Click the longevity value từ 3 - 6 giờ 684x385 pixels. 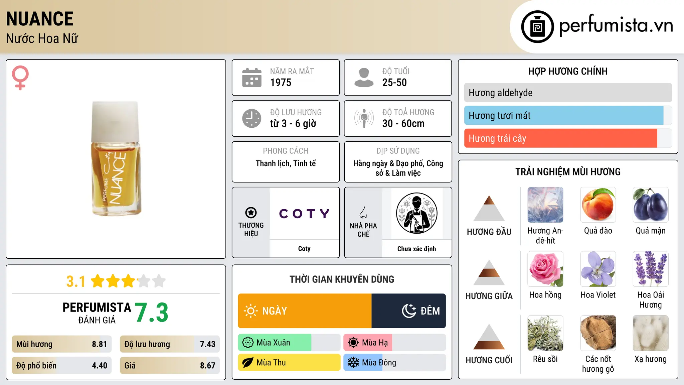pos(293,124)
